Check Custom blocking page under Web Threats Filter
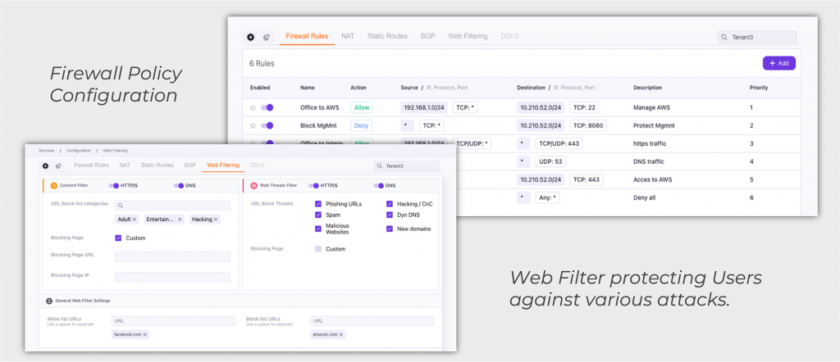This screenshot has height=362, width=840. 318,249
